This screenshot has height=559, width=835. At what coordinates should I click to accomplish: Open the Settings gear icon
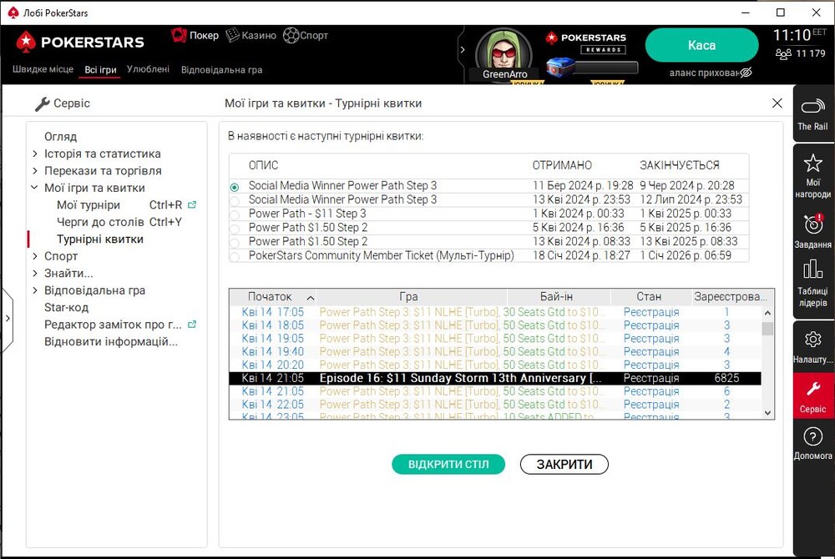tap(812, 339)
